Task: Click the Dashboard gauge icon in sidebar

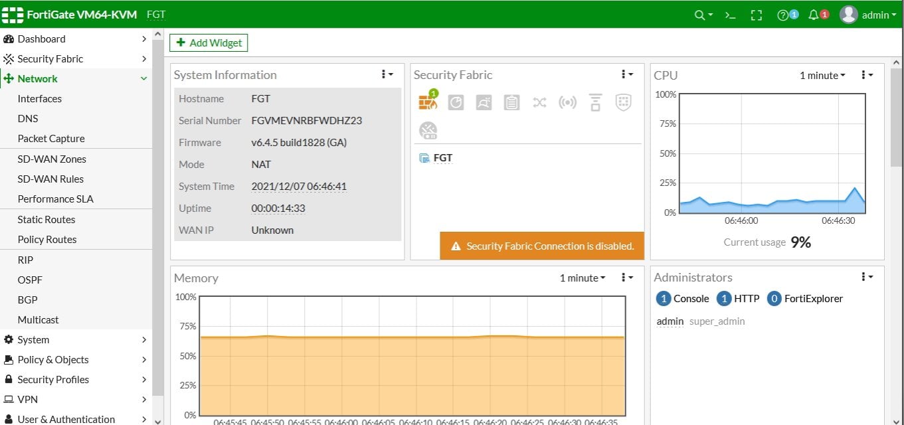Action: (x=9, y=39)
